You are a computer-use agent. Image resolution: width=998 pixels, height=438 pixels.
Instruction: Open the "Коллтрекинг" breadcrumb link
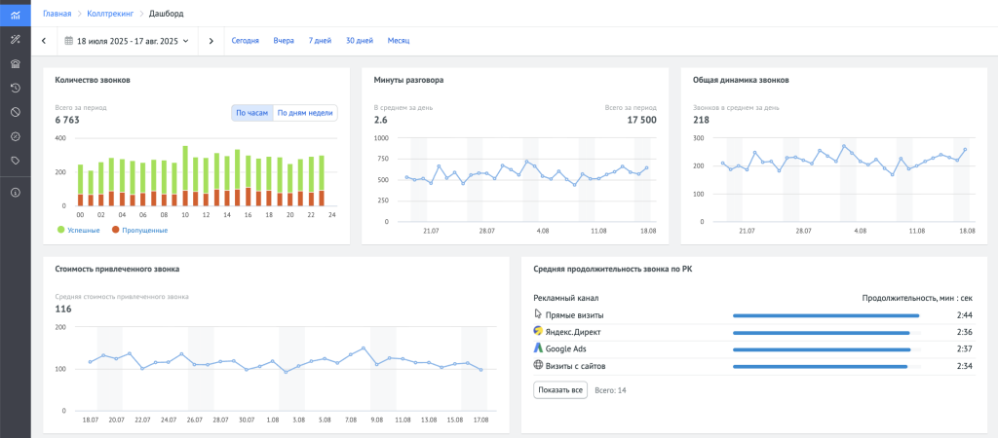point(108,14)
